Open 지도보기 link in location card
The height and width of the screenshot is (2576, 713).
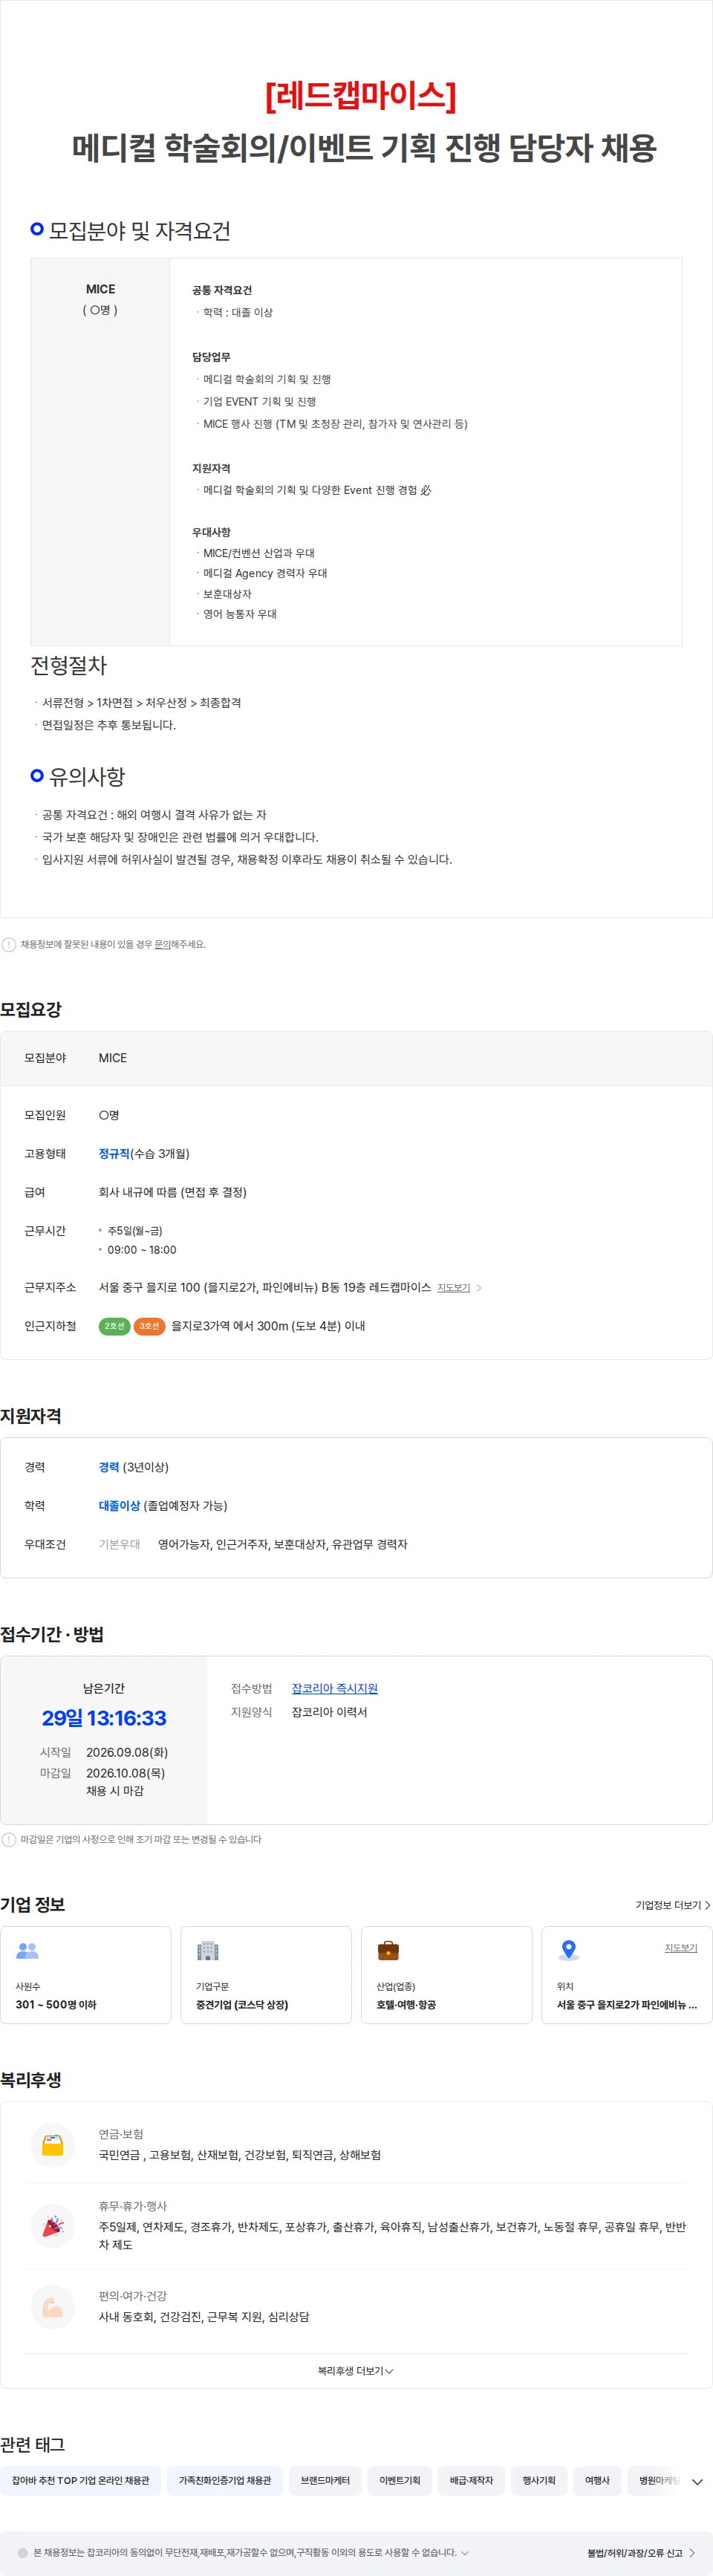pos(681,1948)
